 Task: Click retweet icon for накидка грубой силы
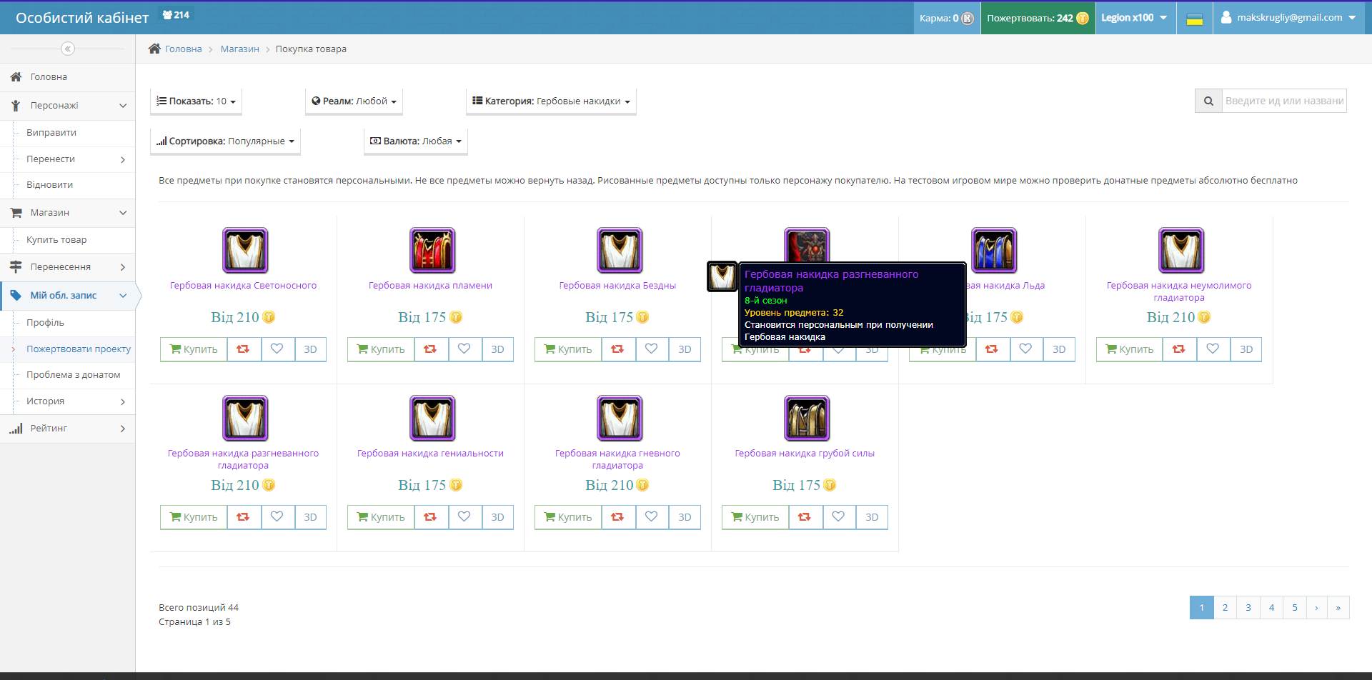[x=805, y=517]
